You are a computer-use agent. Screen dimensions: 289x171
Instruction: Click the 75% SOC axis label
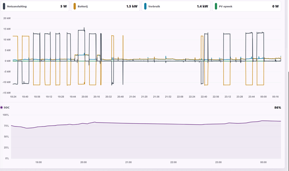click(7, 126)
